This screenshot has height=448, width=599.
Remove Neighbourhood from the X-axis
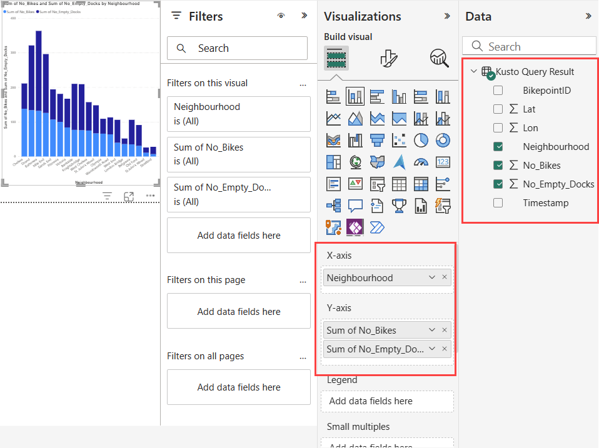tap(445, 277)
